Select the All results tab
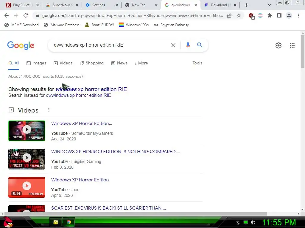 click(14, 63)
